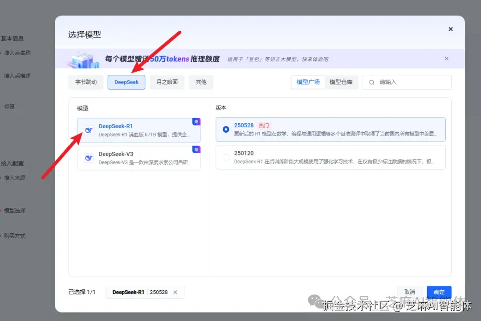Remove the selected DeepSeek-R1 250528 chip
Viewport: 481px width, 321px height.
tap(175, 292)
